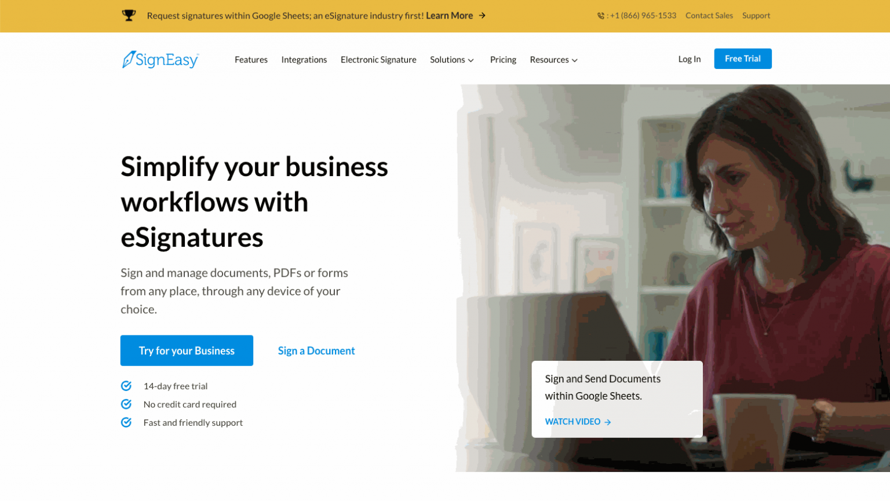Select Integrations in the navigation bar
The width and height of the screenshot is (890, 501).
[x=304, y=60]
